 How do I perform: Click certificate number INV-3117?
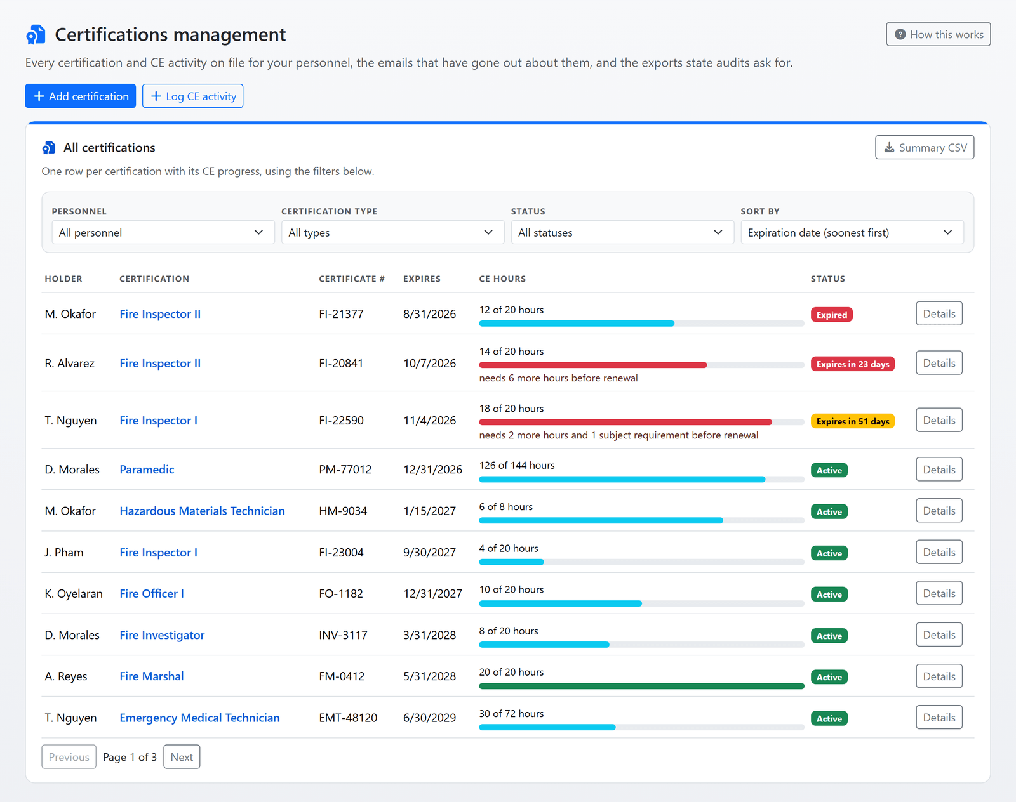coord(343,635)
